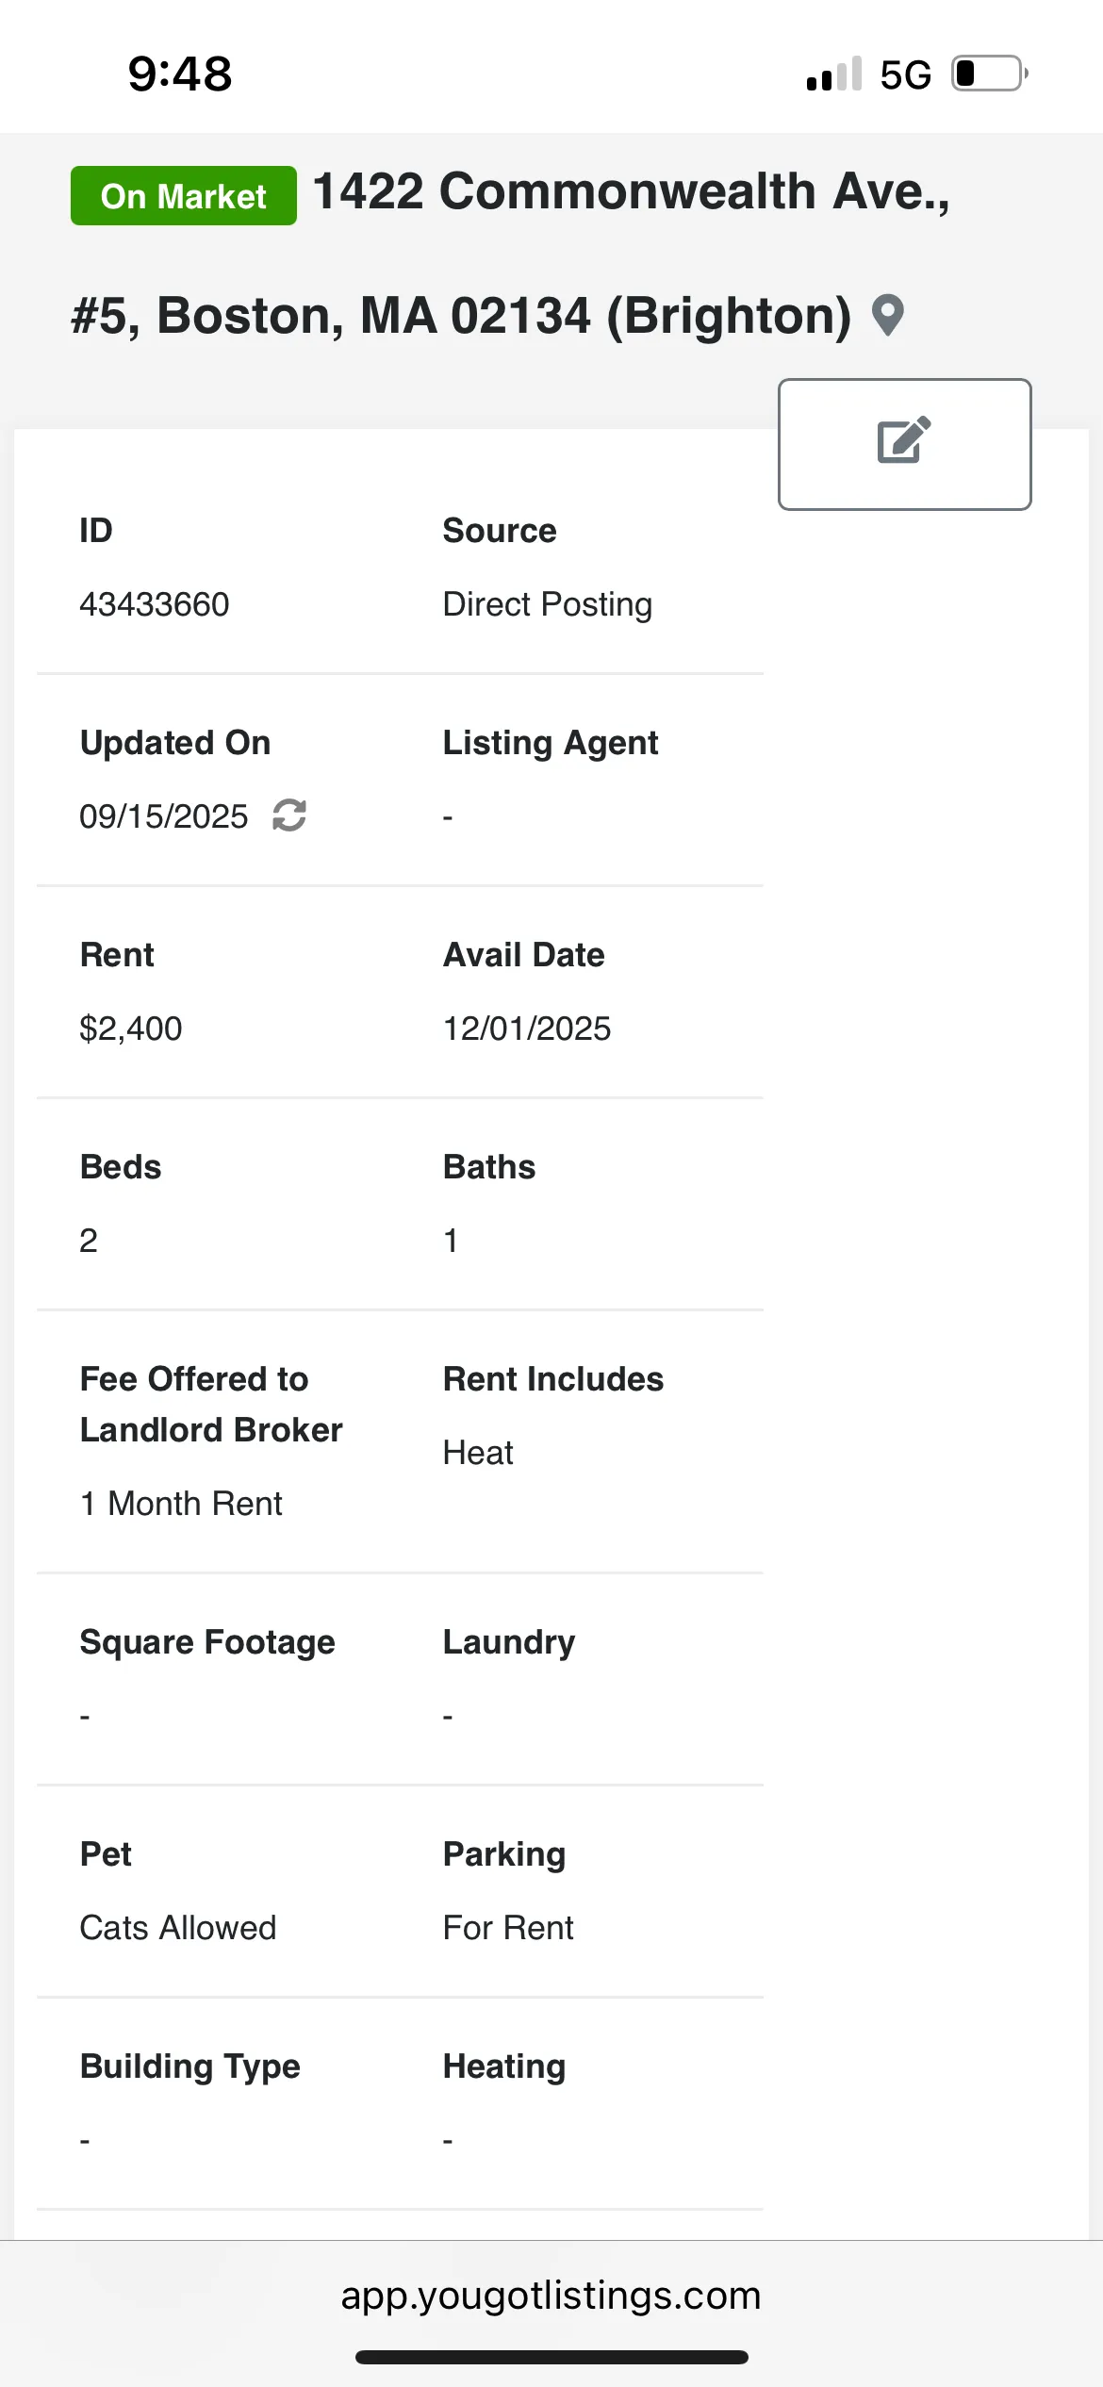This screenshot has width=1103, height=2387.
Task: Tap the battery indicator in the status bar
Action: click(x=989, y=74)
